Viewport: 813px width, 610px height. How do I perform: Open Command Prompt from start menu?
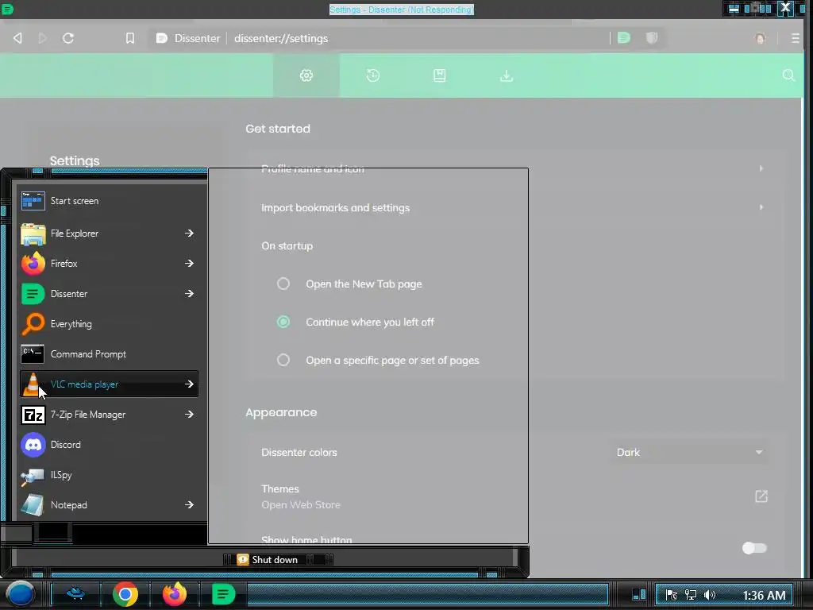(x=109, y=353)
